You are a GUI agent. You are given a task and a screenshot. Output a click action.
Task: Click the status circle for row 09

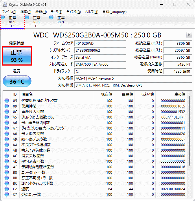(x=7, y=106)
